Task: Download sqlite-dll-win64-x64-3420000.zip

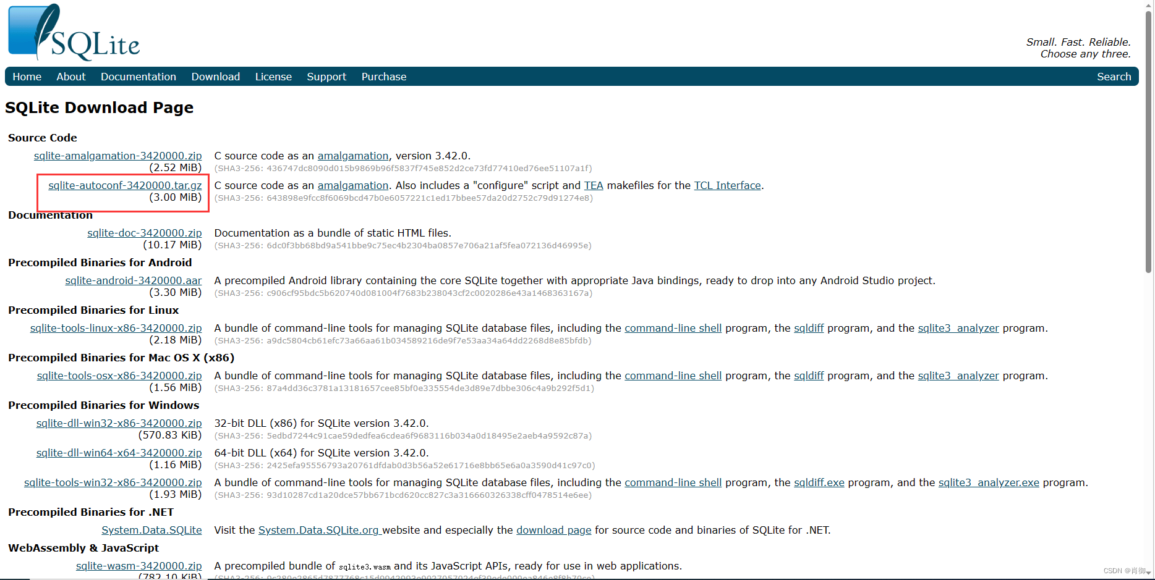Action: [119, 453]
